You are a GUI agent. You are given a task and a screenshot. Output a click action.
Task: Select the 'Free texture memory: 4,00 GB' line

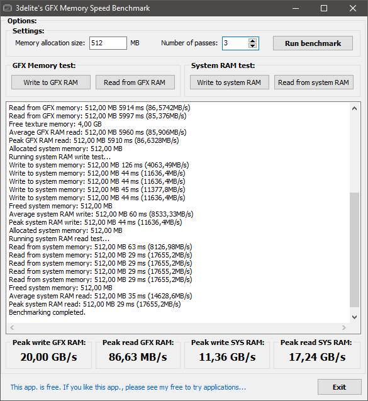point(55,124)
